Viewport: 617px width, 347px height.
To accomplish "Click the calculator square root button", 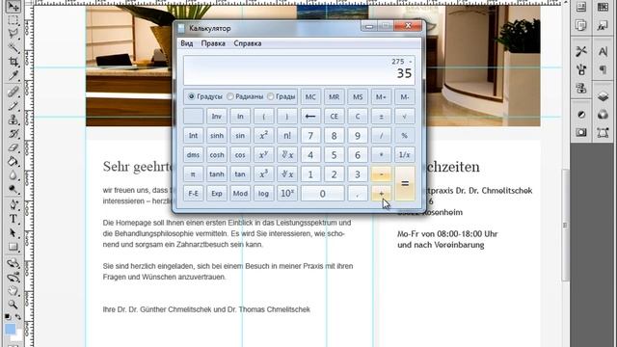I will coord(405,116).
